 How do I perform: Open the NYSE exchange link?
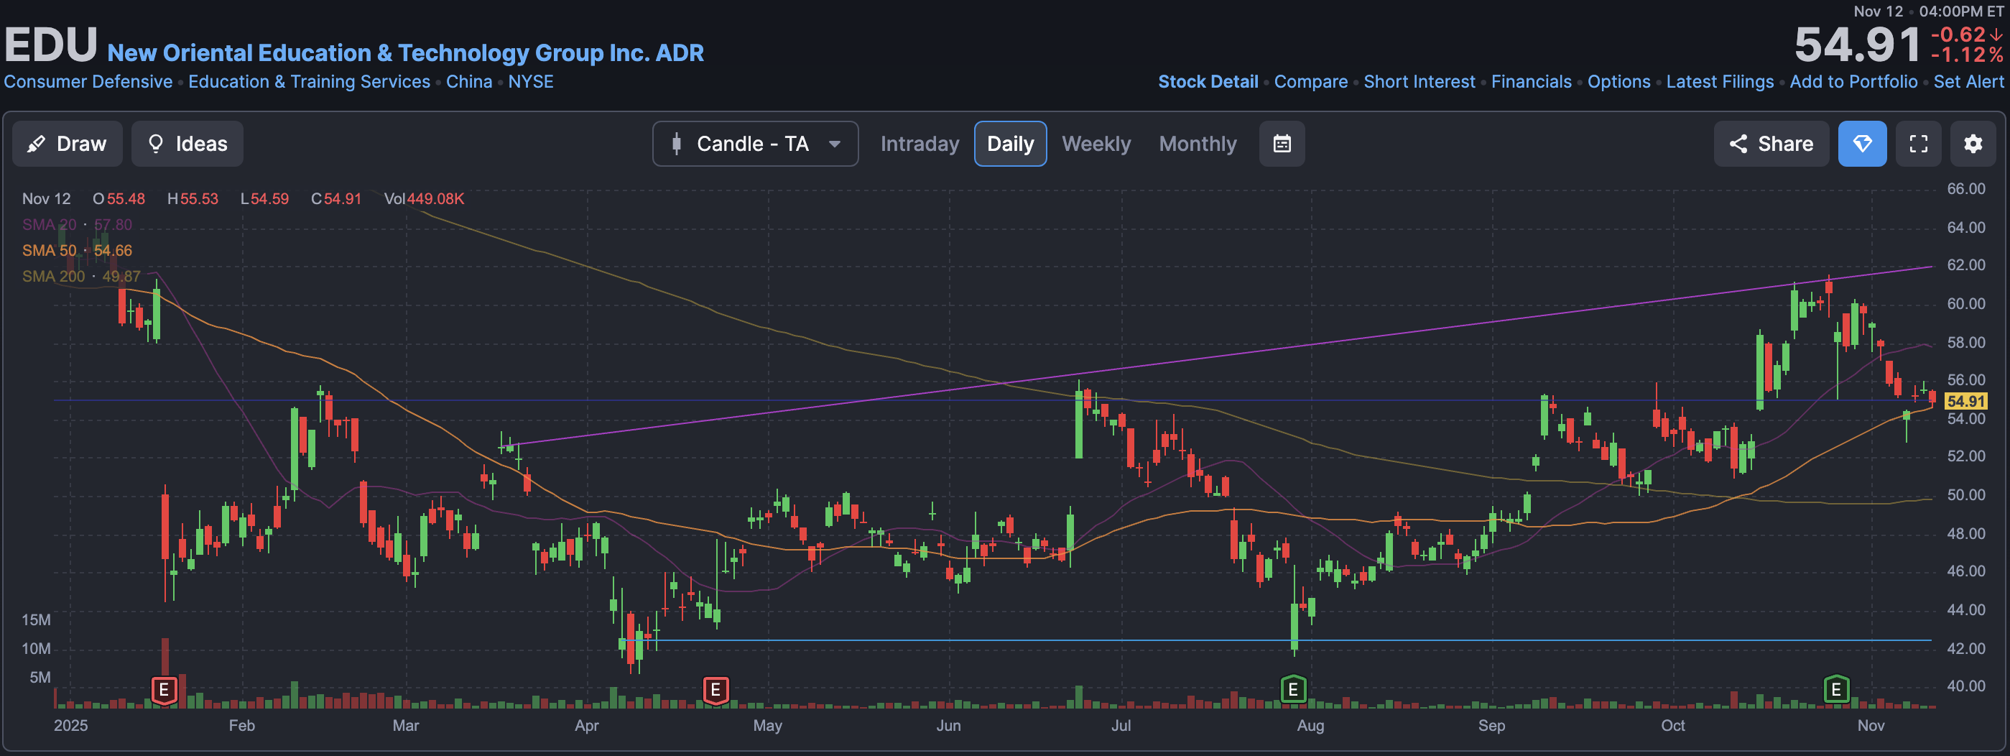(531, 82)
